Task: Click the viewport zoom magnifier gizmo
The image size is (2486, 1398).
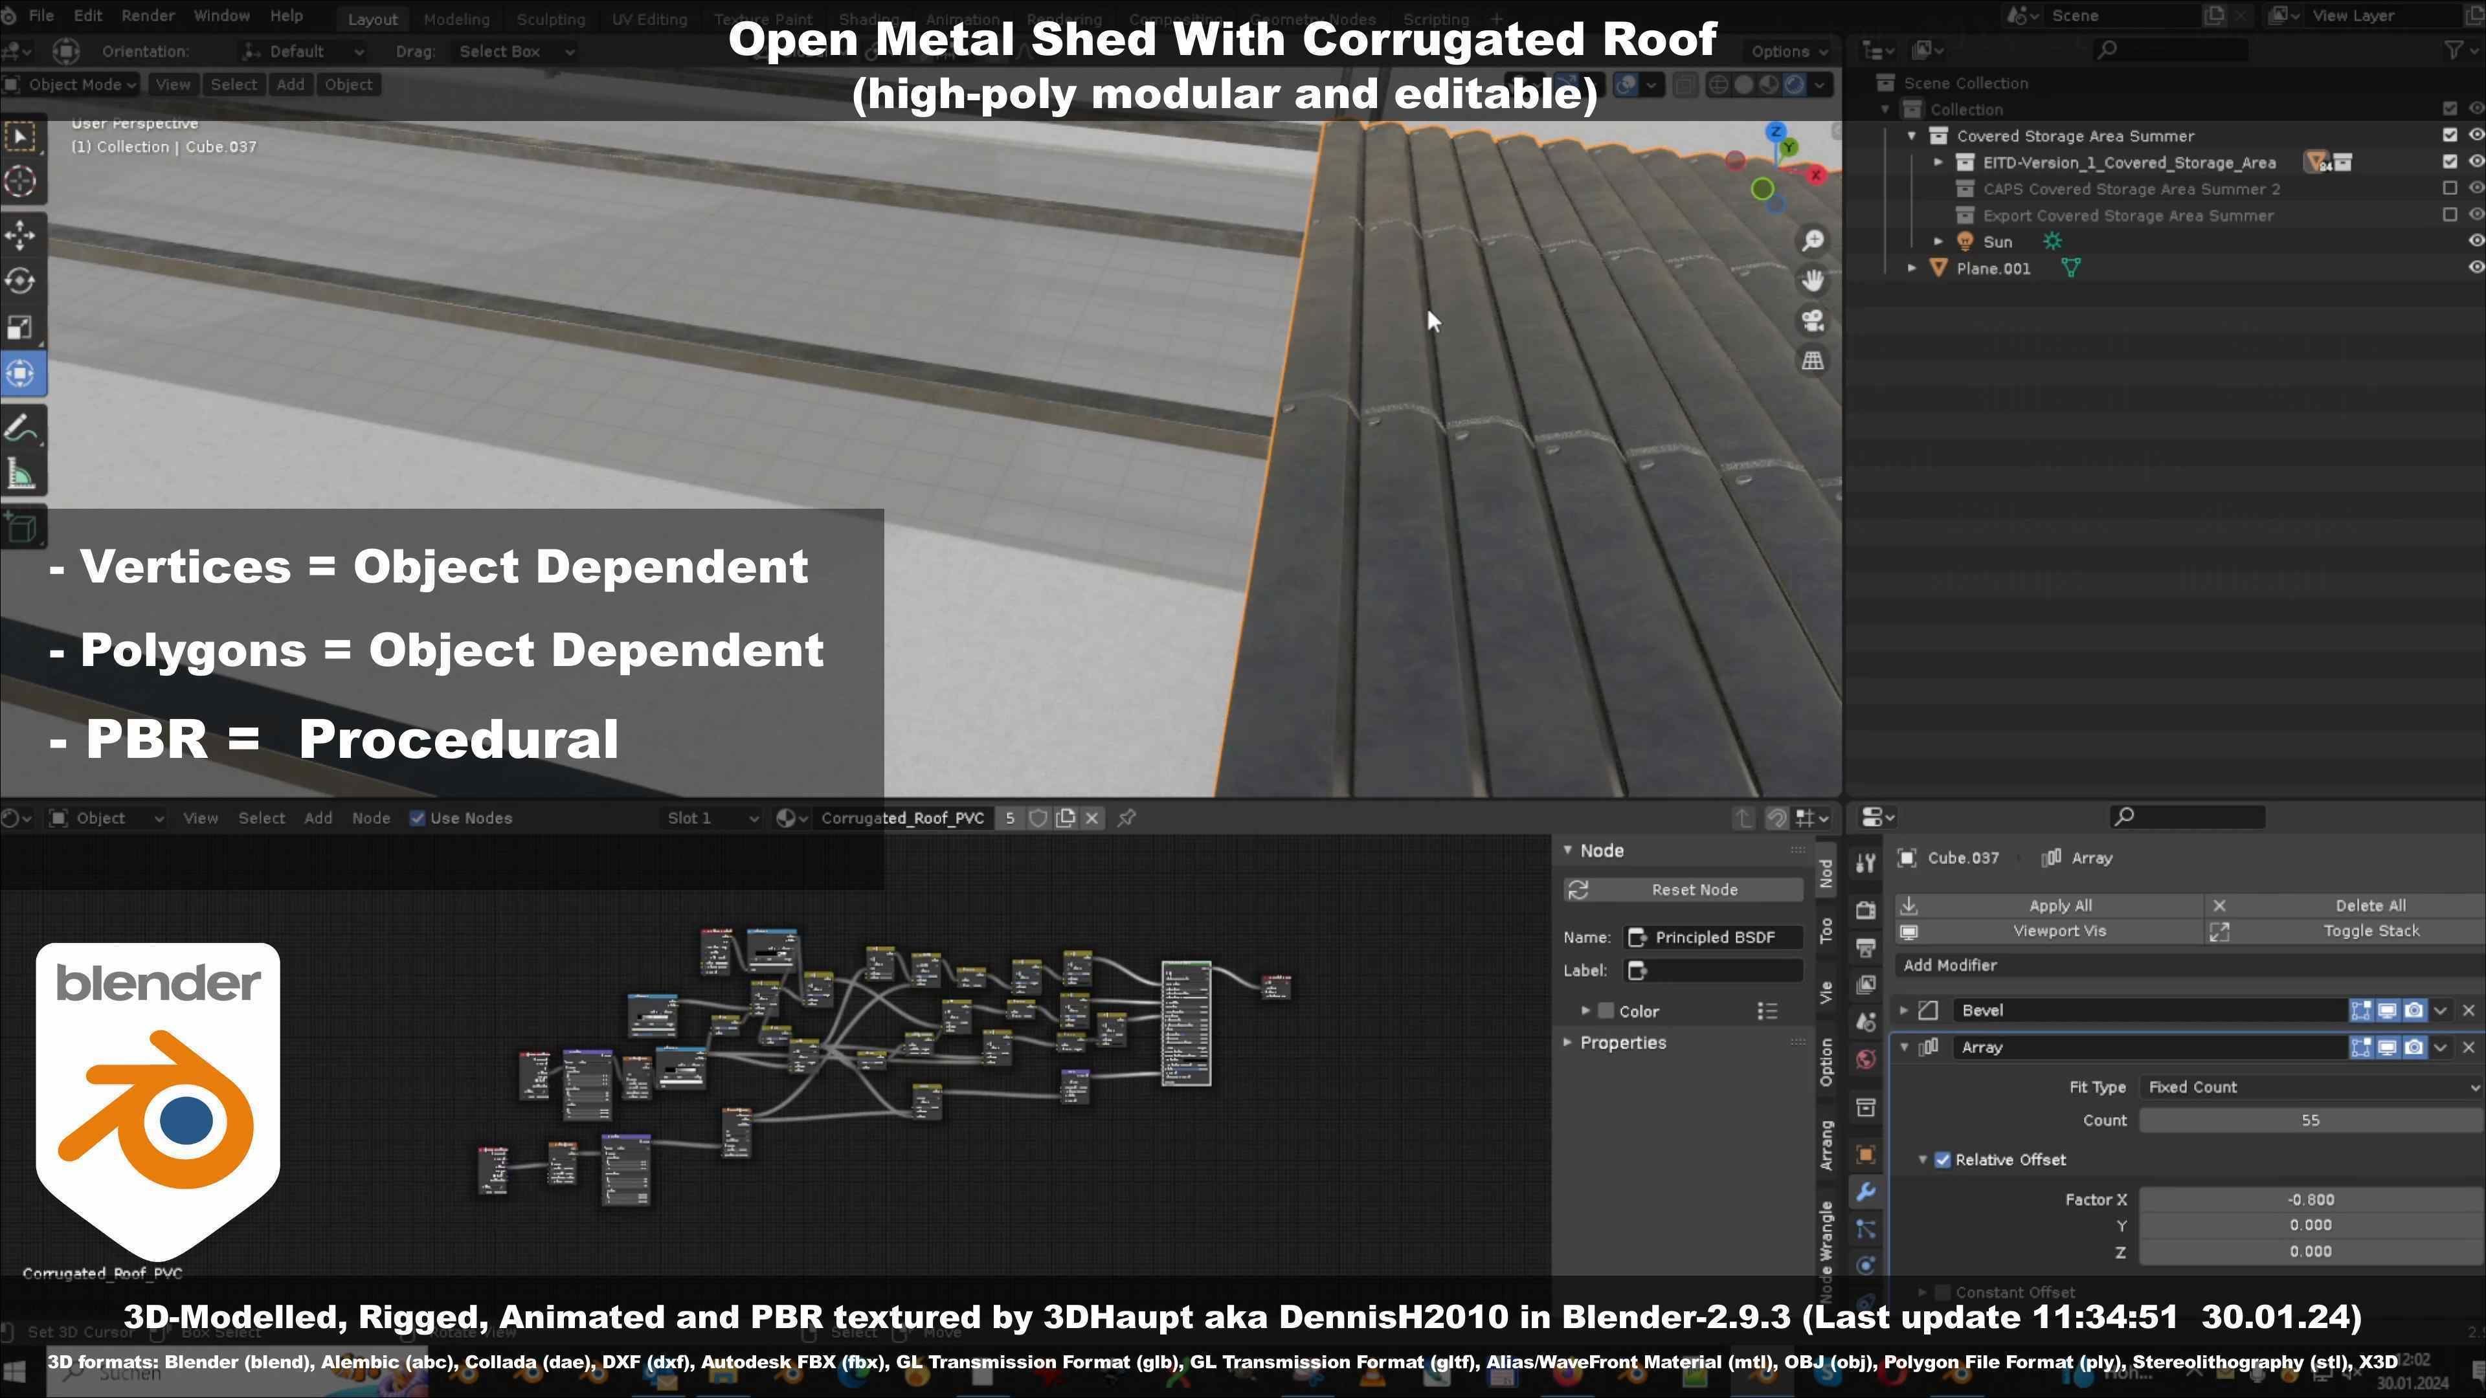Action: 1813,240
